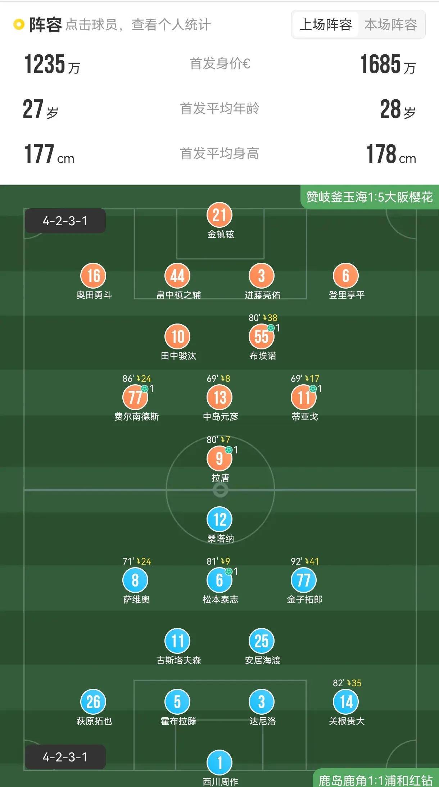Select the 上场阵容 tab

(326, 25)
